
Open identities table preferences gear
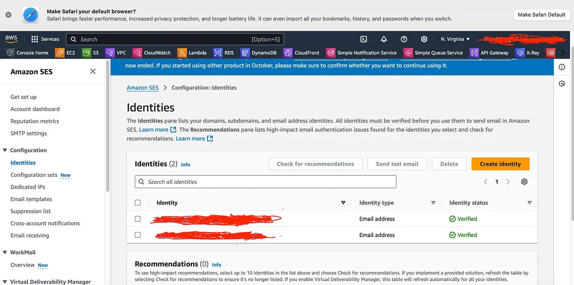524,182
